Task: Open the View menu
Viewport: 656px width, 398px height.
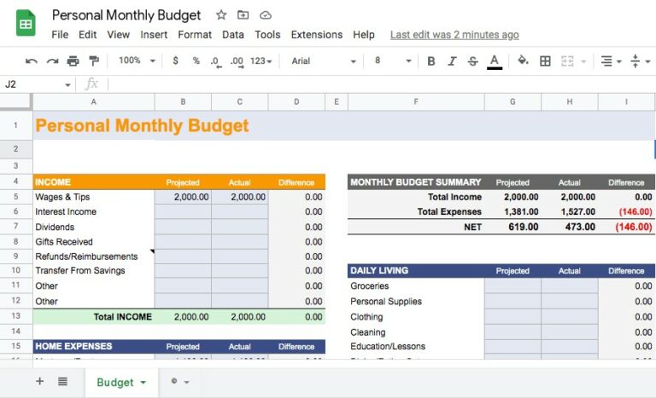Action: click(x=119, y=35)
